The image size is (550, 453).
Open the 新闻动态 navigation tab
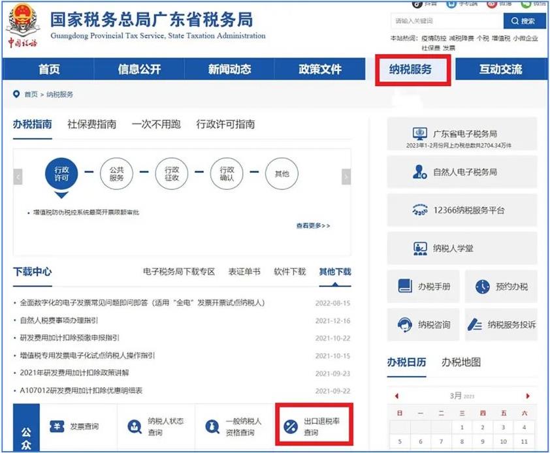coord(229,69)
